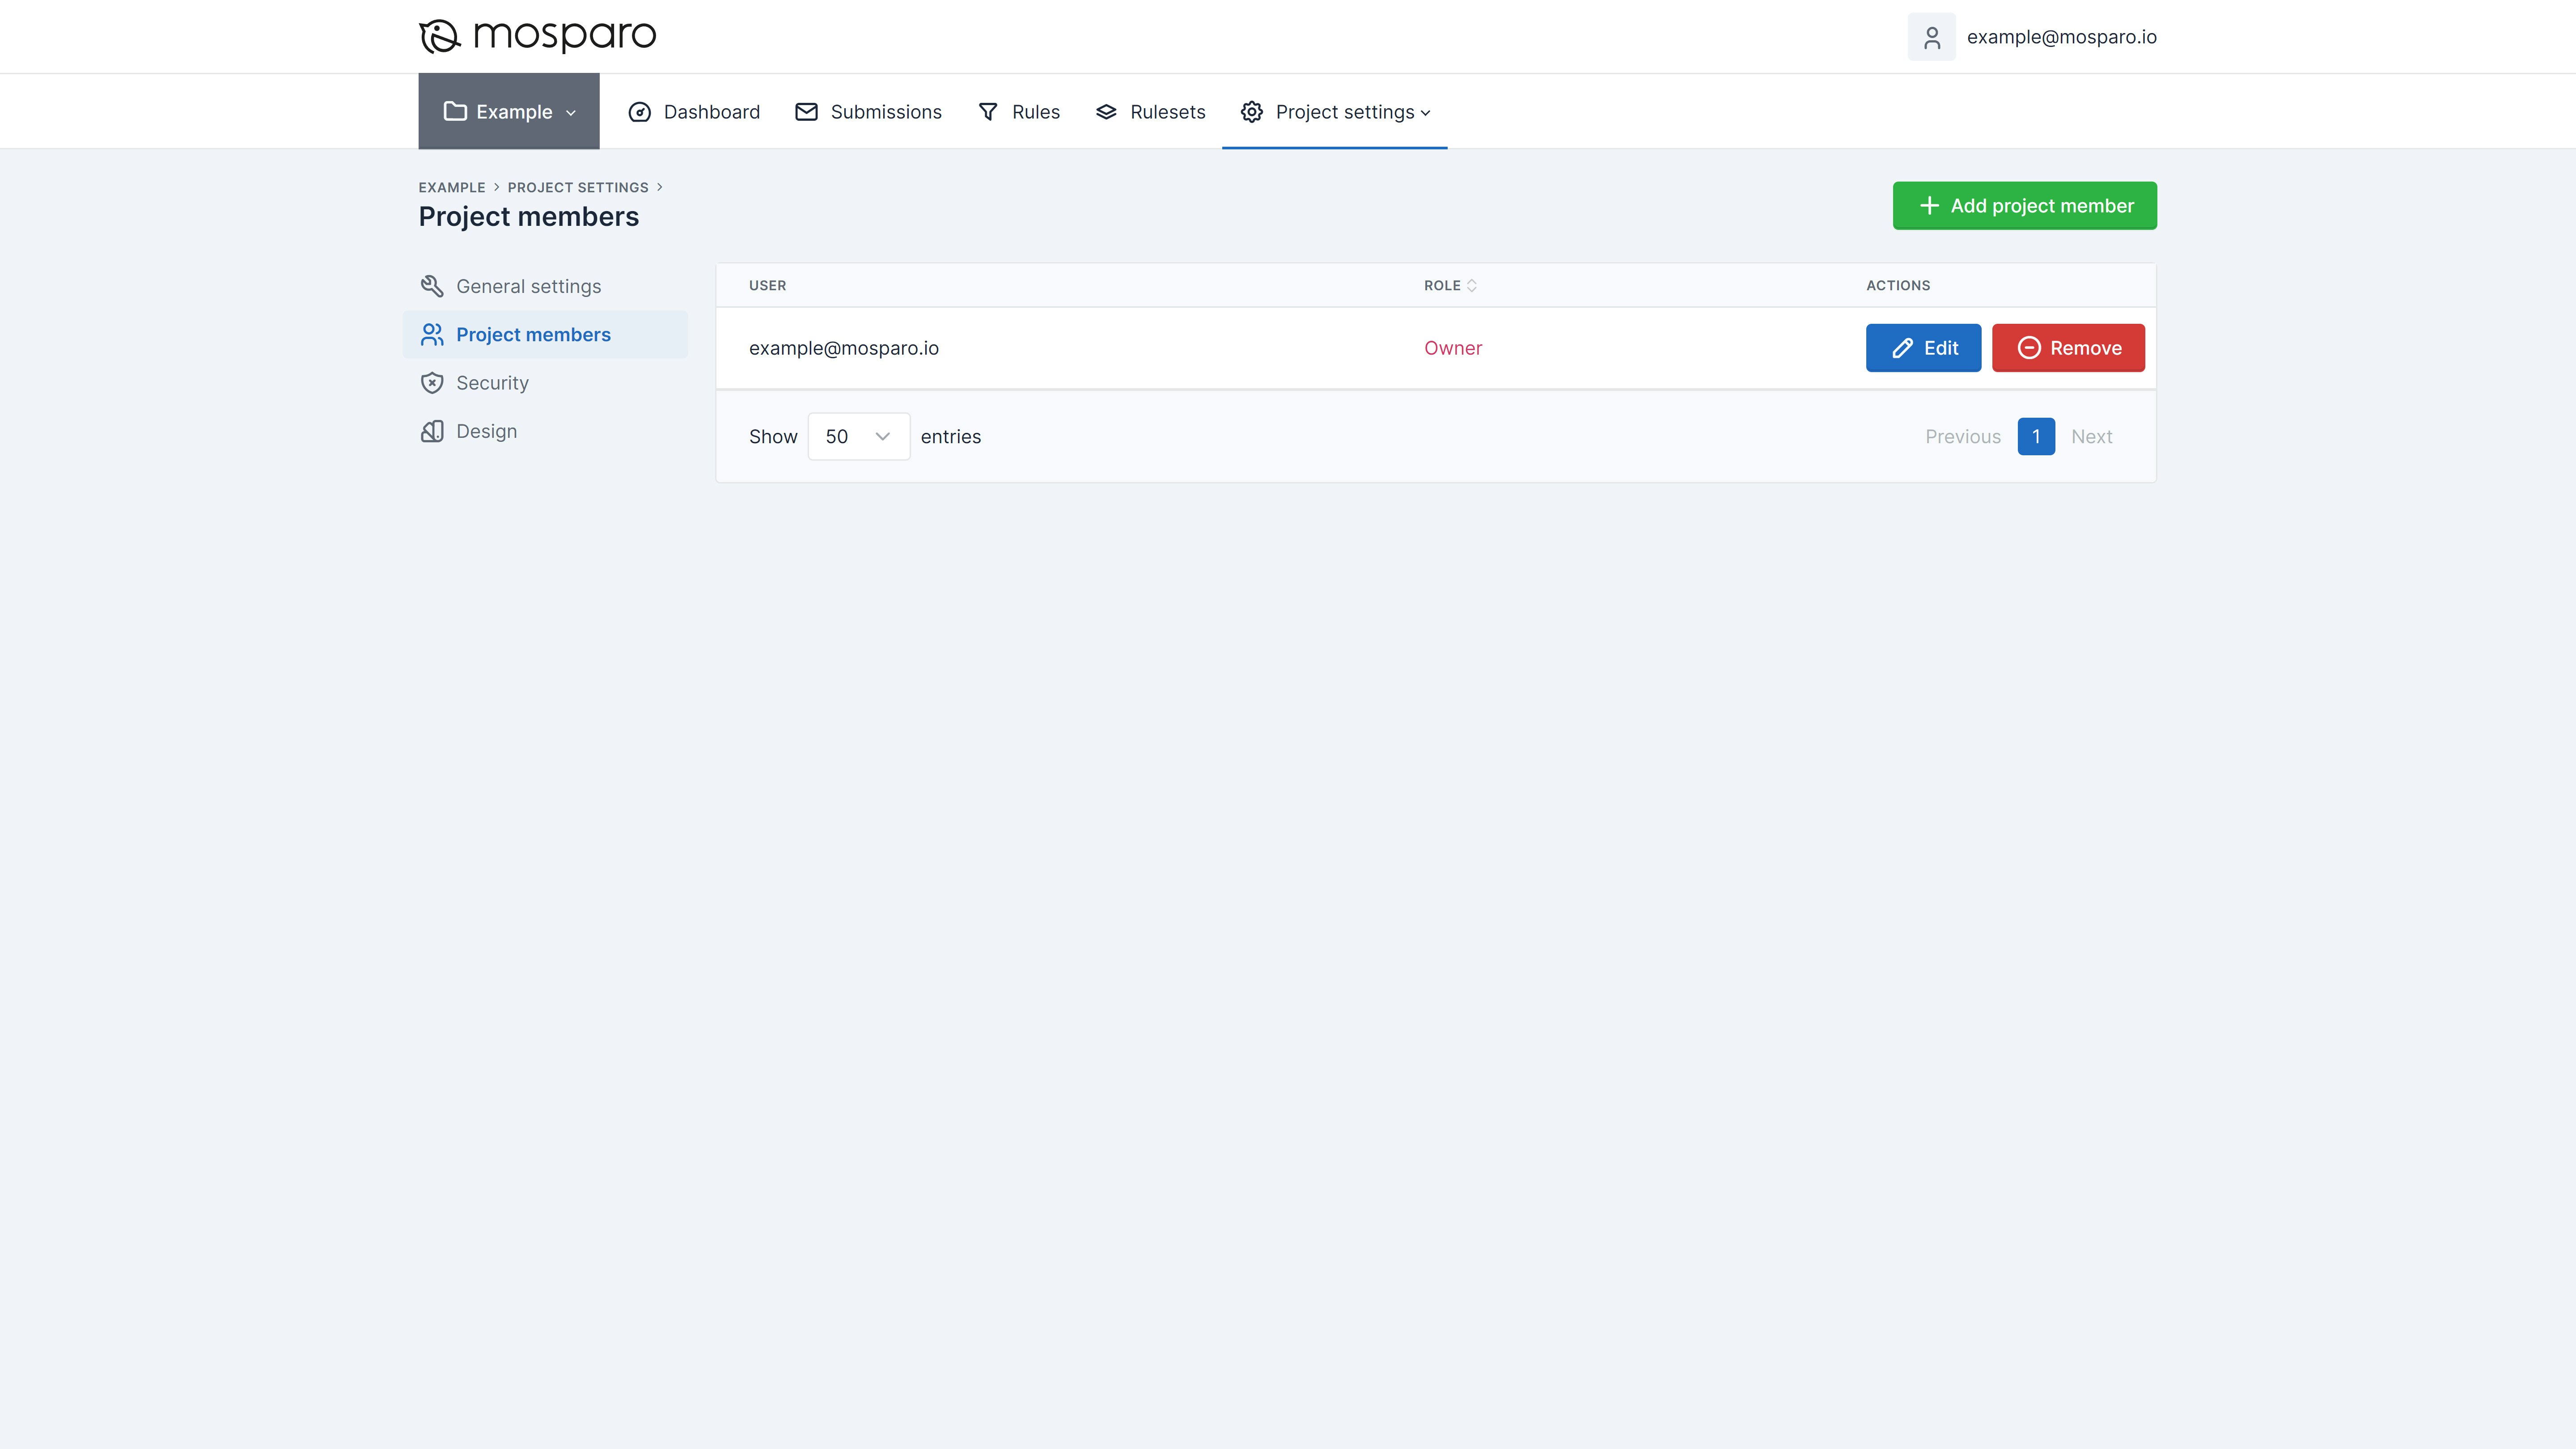This screenshot has width=2576, height=1449.
Task: Click the Project settings gear icon
Action: click(1252, 112)
